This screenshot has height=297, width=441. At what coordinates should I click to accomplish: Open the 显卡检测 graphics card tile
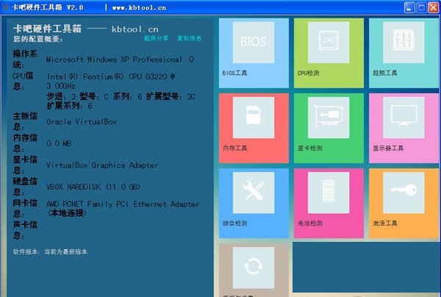pyautogui.click(x=329, y=128)
